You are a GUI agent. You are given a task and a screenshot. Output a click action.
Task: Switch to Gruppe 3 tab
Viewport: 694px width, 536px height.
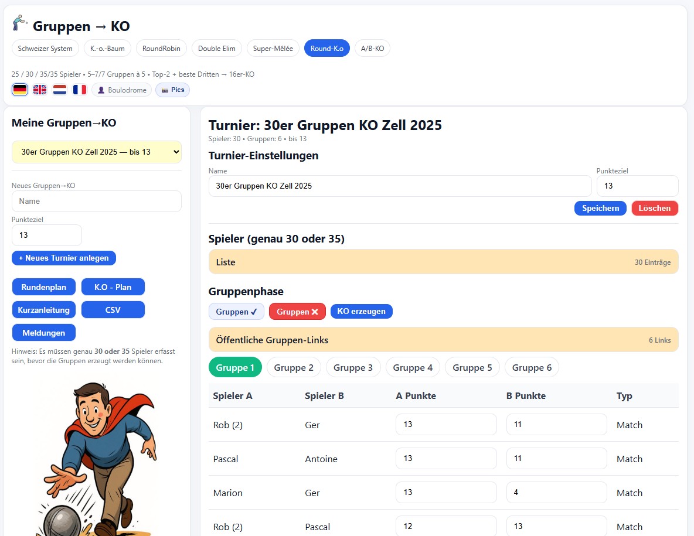353,367
